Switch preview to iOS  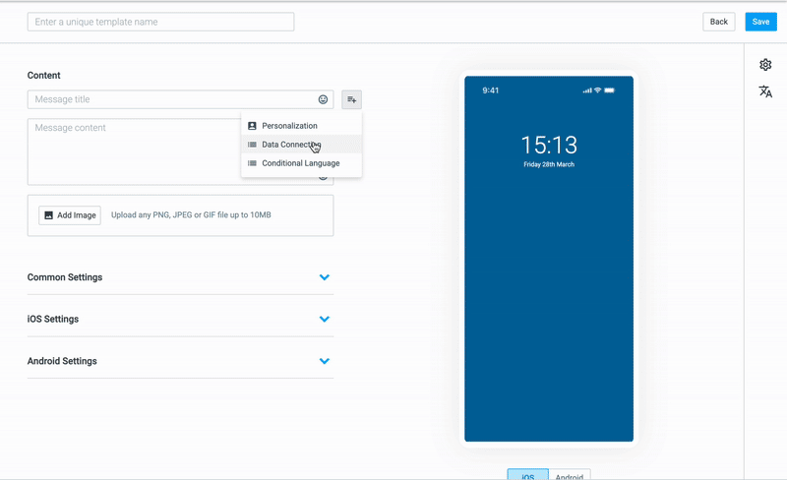pyautogui.click(x=528, y=474)
